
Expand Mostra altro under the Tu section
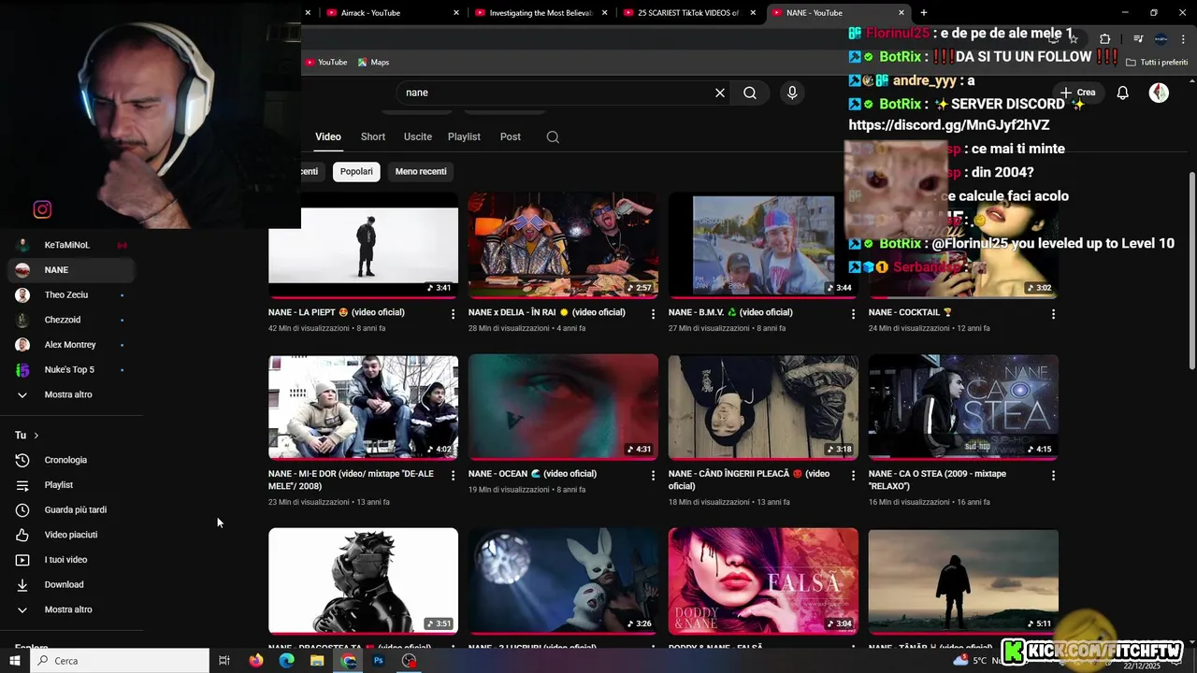[68, 609]
